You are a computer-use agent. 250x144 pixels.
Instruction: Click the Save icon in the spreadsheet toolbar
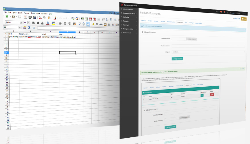(20, 17)
